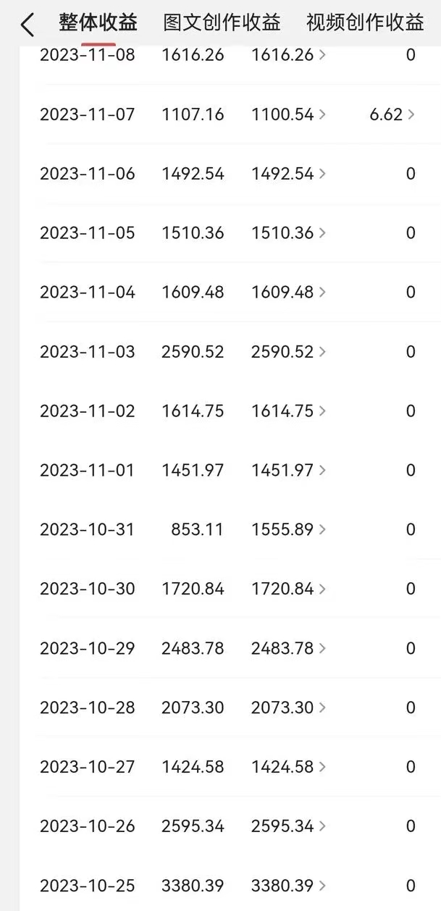The height and width of the screenshot is (911, 441).
Task: Open details arrow beside 6.62
Action: click(x=411, y=114)
